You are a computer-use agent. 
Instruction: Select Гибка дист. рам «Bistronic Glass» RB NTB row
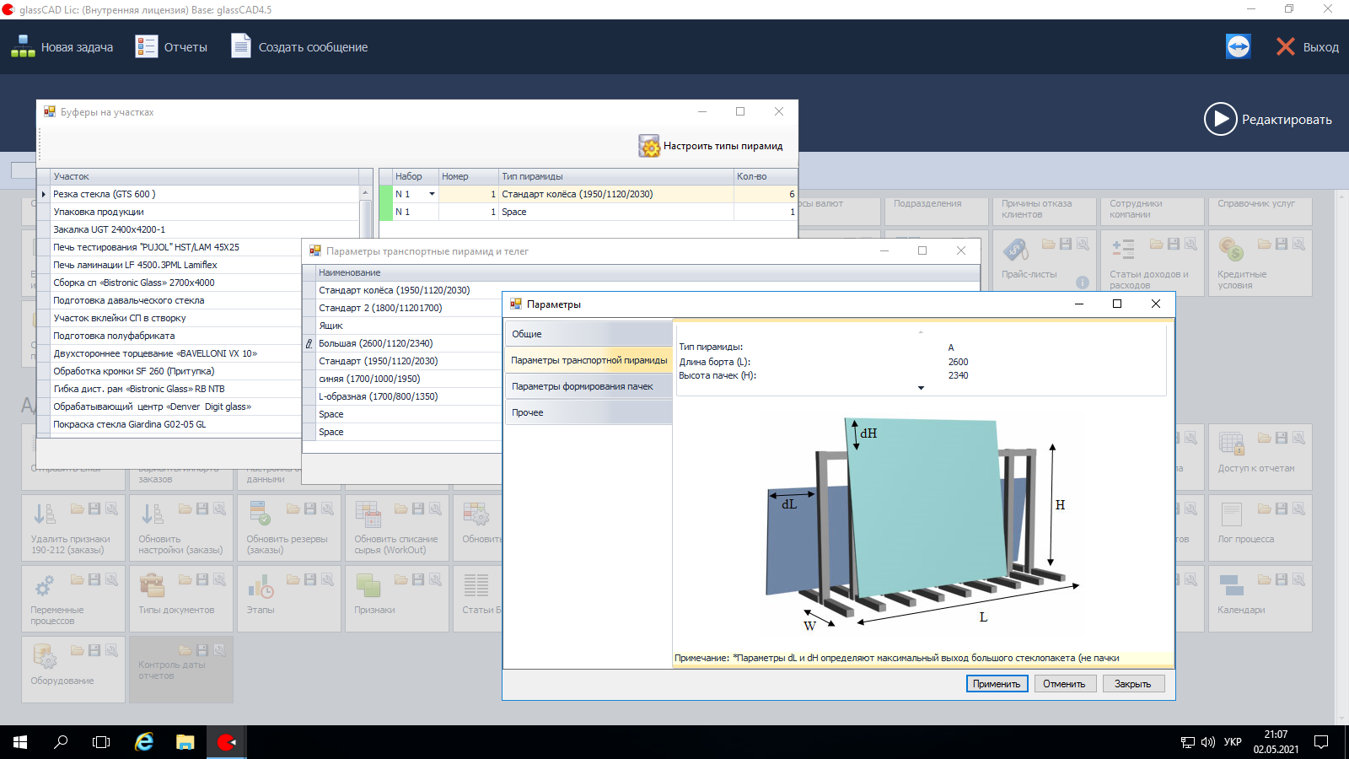(x=175, y=389)
